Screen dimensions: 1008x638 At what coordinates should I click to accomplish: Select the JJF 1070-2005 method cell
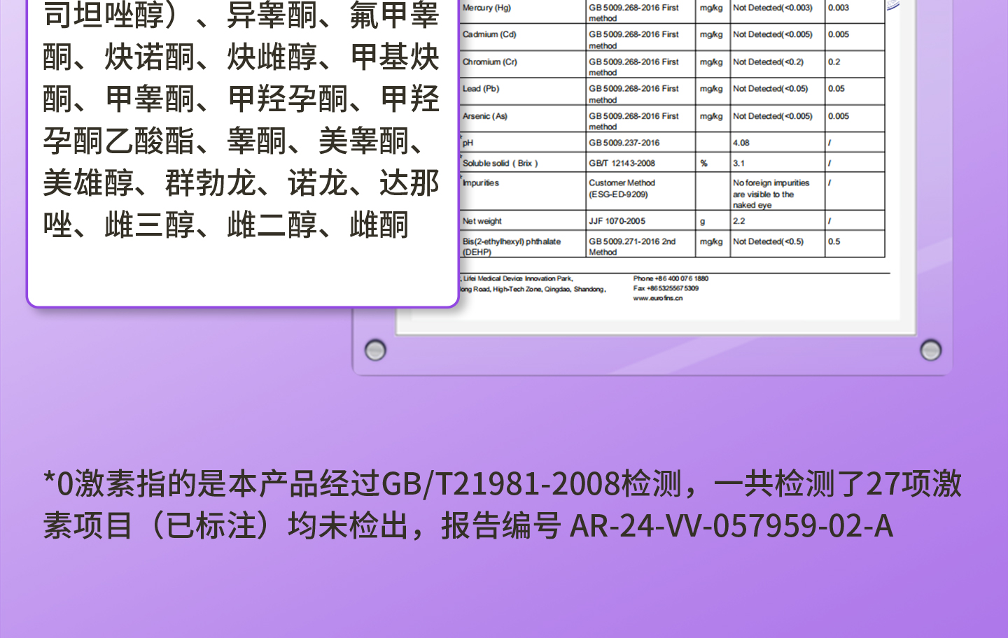(617, 221)
